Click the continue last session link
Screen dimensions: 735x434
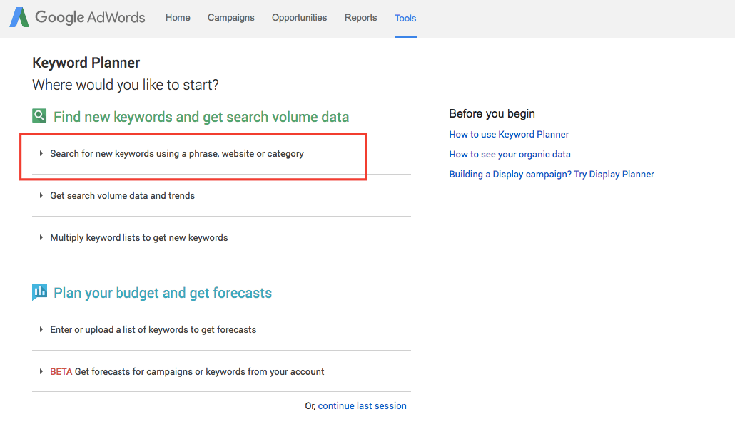point(362,405)
